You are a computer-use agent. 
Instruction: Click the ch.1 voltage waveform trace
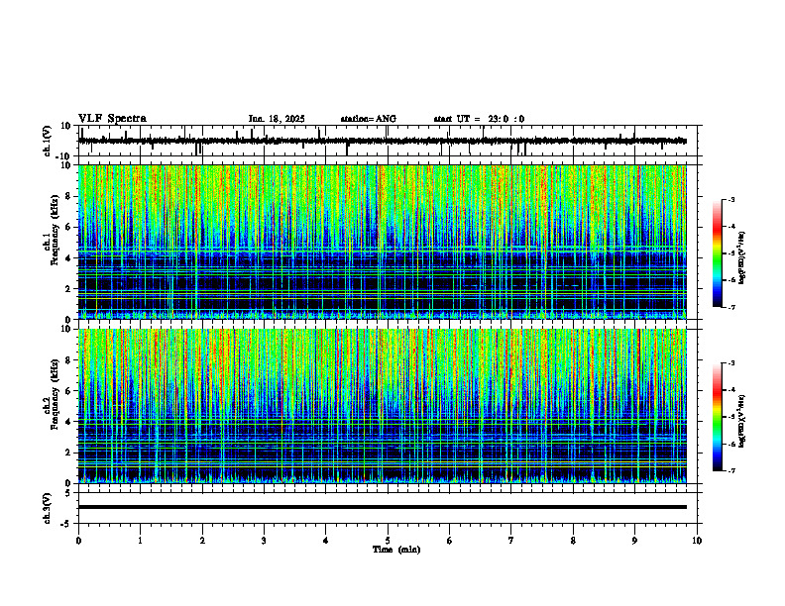click(x=383, y=141)
